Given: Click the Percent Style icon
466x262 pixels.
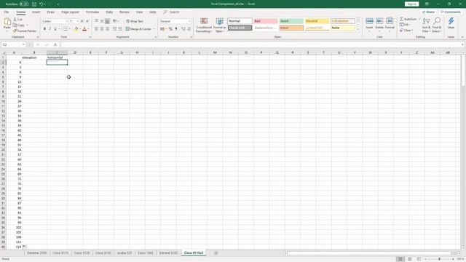Looking at the screenshot, I should click(x=170, y=29).
